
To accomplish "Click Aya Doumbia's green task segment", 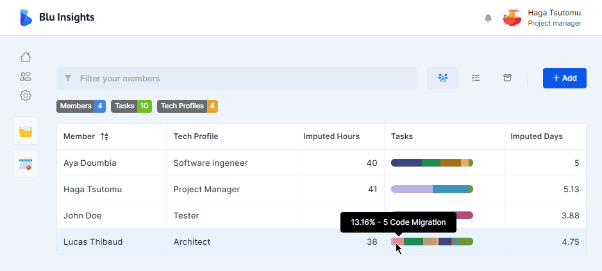I will [431, 163].
